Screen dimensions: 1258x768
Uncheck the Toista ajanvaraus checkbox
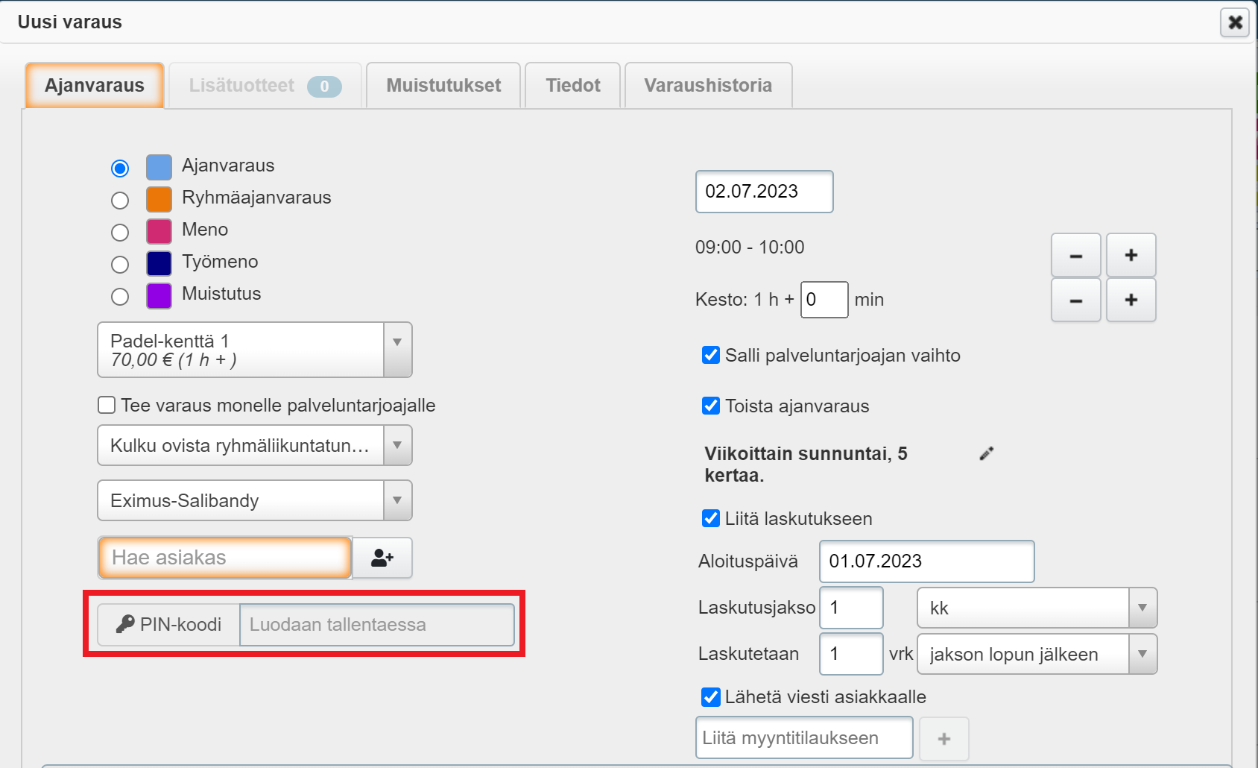[x=711, y=406]
